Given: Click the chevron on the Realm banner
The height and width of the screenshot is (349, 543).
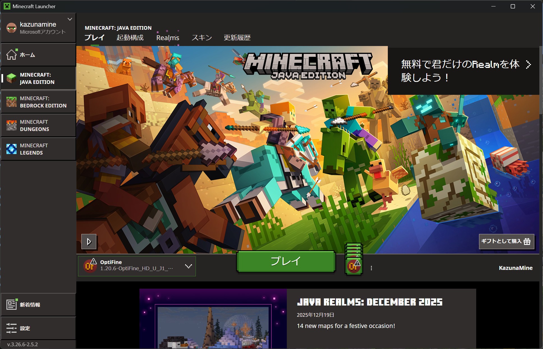Looking at the screenshot, I should (528, 65).
